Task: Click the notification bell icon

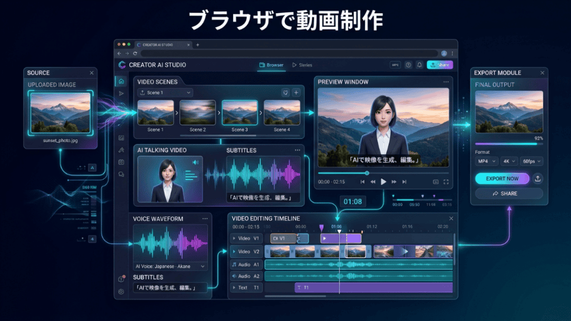Action: pos(419,65)
